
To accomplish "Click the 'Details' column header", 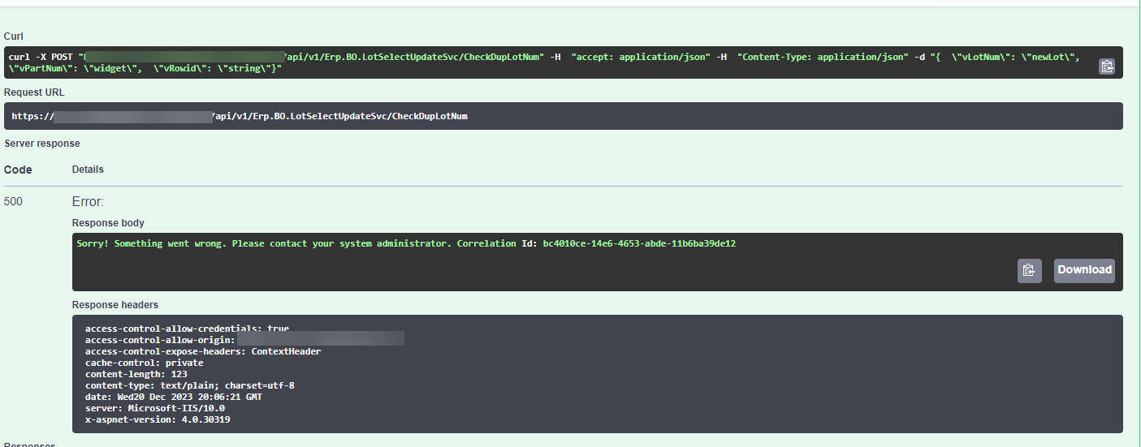I will coord(88,170).
